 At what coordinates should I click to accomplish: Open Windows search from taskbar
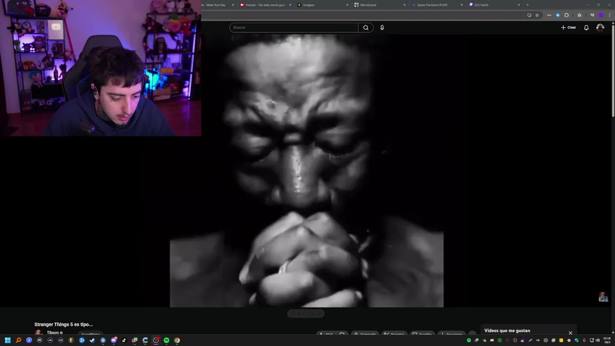(18, 340)
